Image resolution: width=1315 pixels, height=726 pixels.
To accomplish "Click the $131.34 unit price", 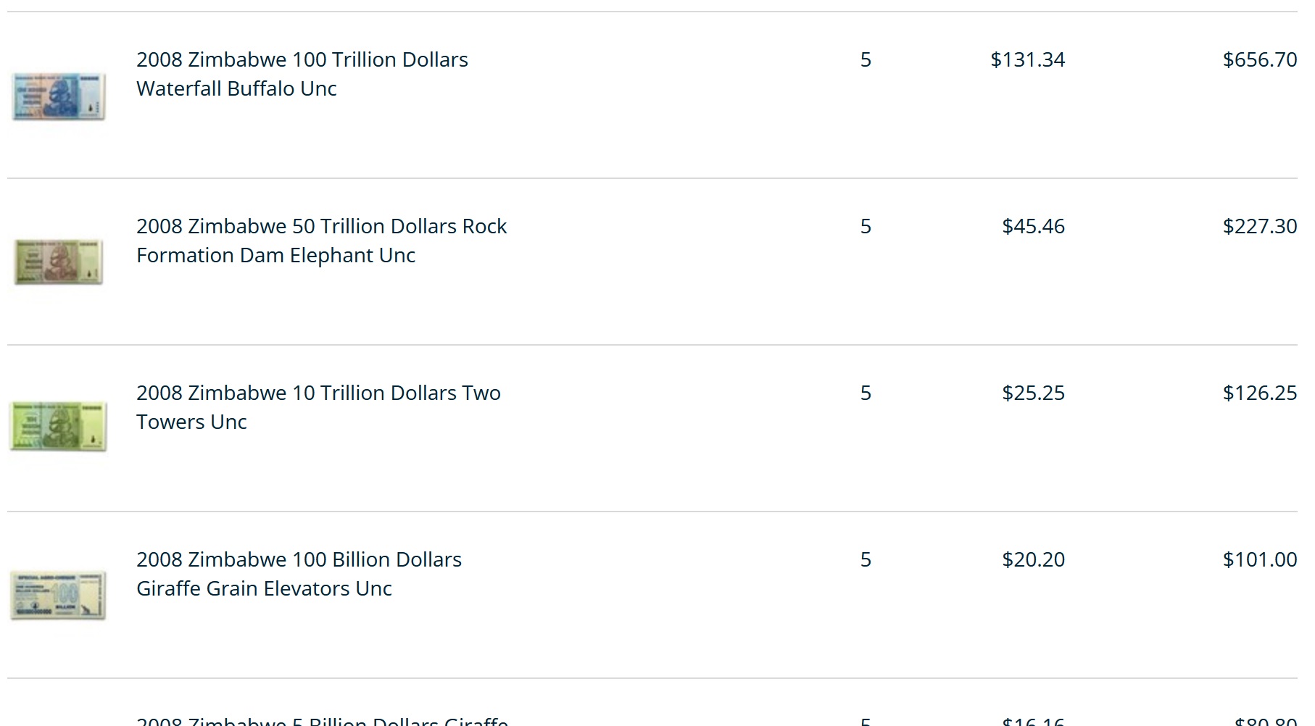I will pos(1027,59).
